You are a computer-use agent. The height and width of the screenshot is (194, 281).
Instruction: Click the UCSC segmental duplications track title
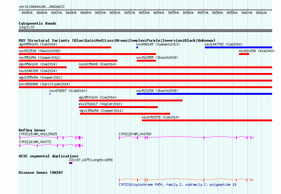point(48,156)
